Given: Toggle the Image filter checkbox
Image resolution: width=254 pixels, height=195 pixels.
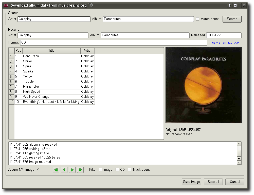Looking at the screenshot, I should 101,169.
